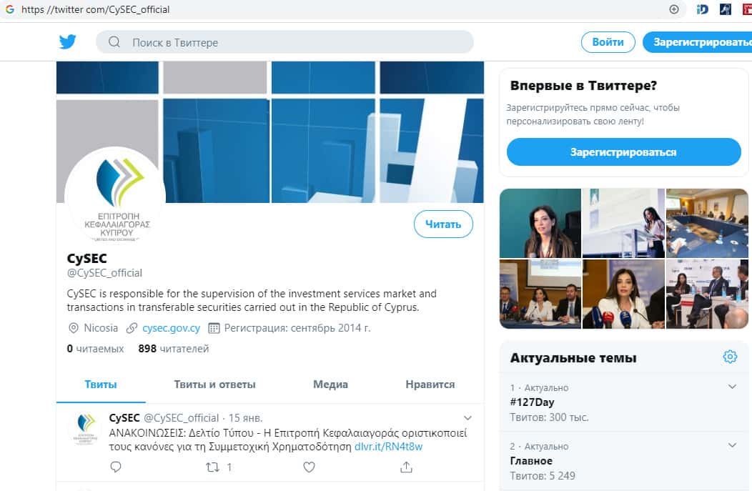Like the CySEC tweet with heart icon
This screenshot has width=752, height=491.
tap(310, 467)
